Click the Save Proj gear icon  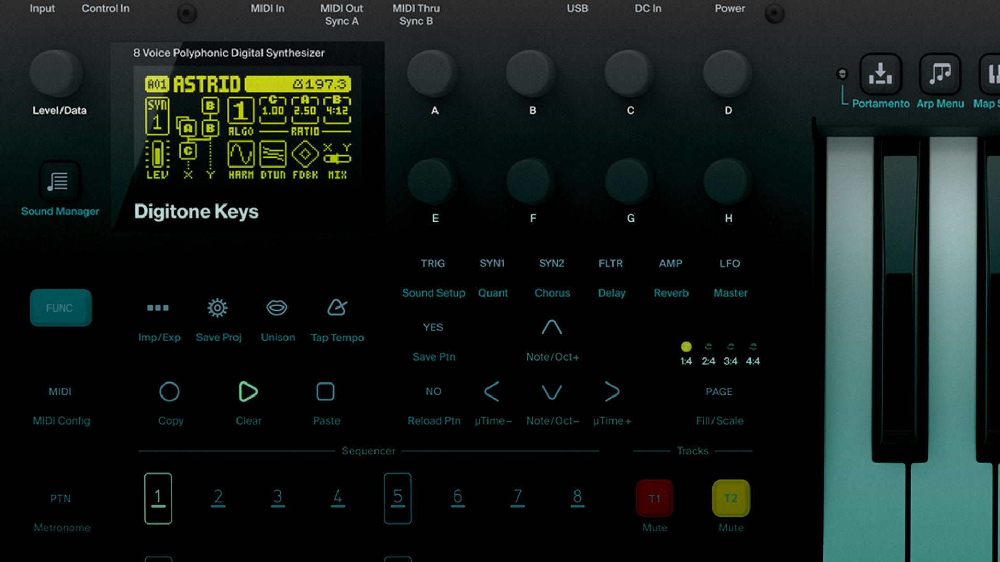217,308
